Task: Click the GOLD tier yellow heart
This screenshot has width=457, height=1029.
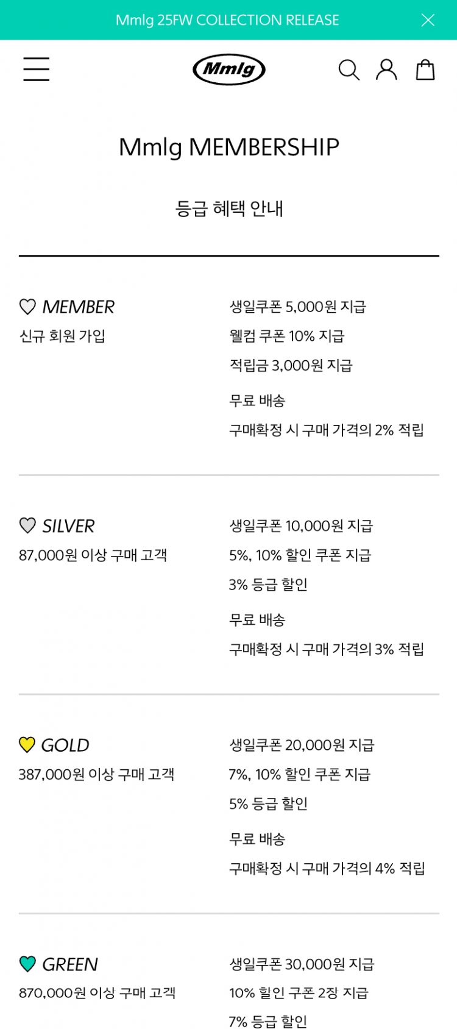Action: pyautogui.click(x=27, y=745)
